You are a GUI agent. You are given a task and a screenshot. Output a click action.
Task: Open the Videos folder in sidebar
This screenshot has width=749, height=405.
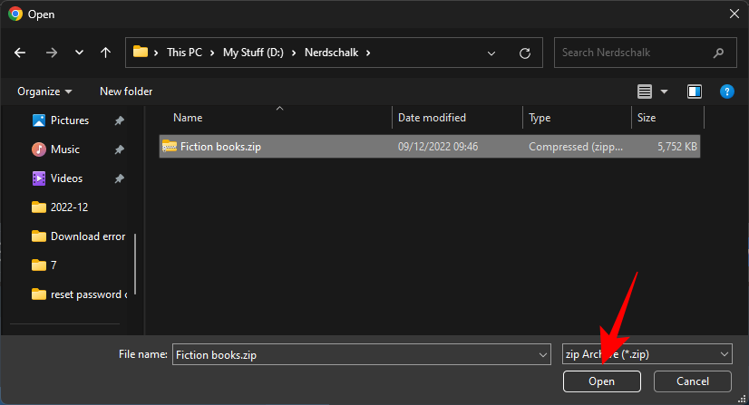[66, 178]
